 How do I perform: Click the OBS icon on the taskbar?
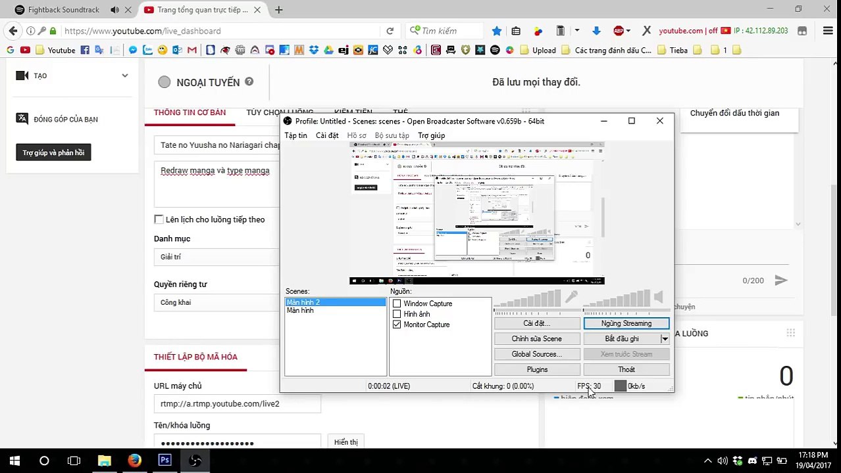(195, 461)
